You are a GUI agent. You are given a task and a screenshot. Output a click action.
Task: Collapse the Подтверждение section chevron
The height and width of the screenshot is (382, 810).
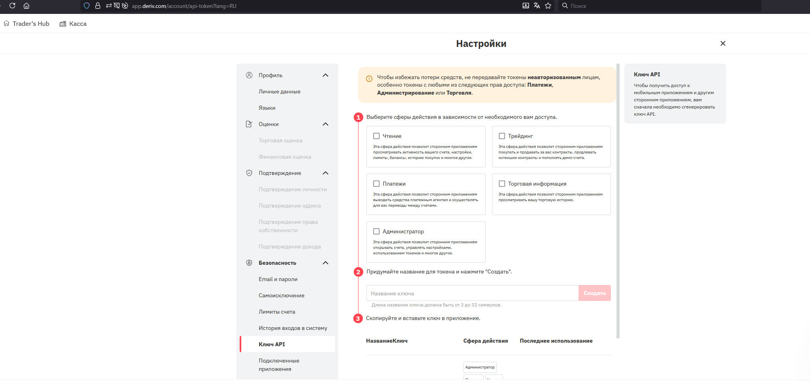pyautogui.click(x=326, y=173)
